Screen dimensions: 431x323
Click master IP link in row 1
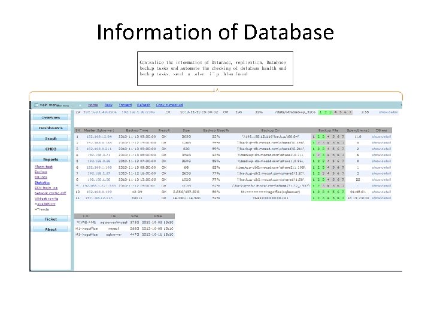(x=99, y=136)
